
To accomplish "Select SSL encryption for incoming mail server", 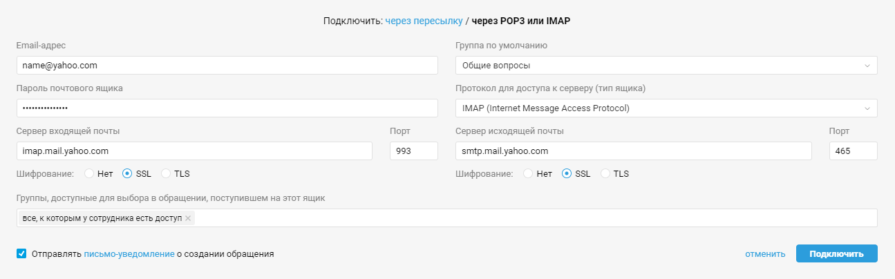I will 127,173.
